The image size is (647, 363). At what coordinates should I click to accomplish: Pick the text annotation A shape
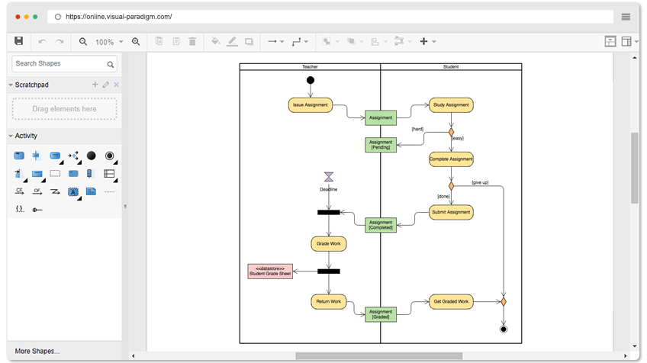pyautogui.click(x=73, y=192)
